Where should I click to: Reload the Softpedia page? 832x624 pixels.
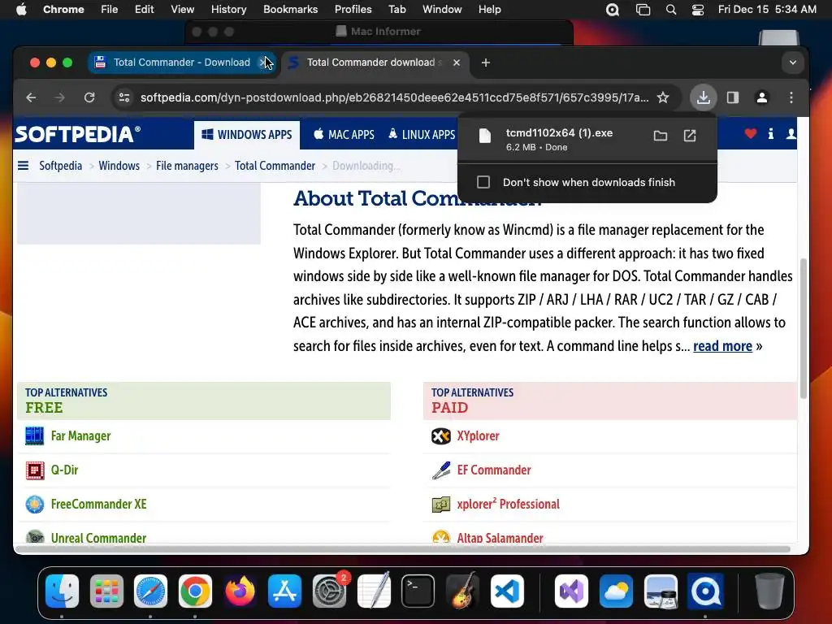pos(89,97)
